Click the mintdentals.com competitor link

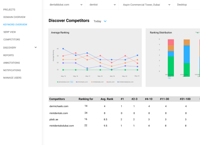59,113
